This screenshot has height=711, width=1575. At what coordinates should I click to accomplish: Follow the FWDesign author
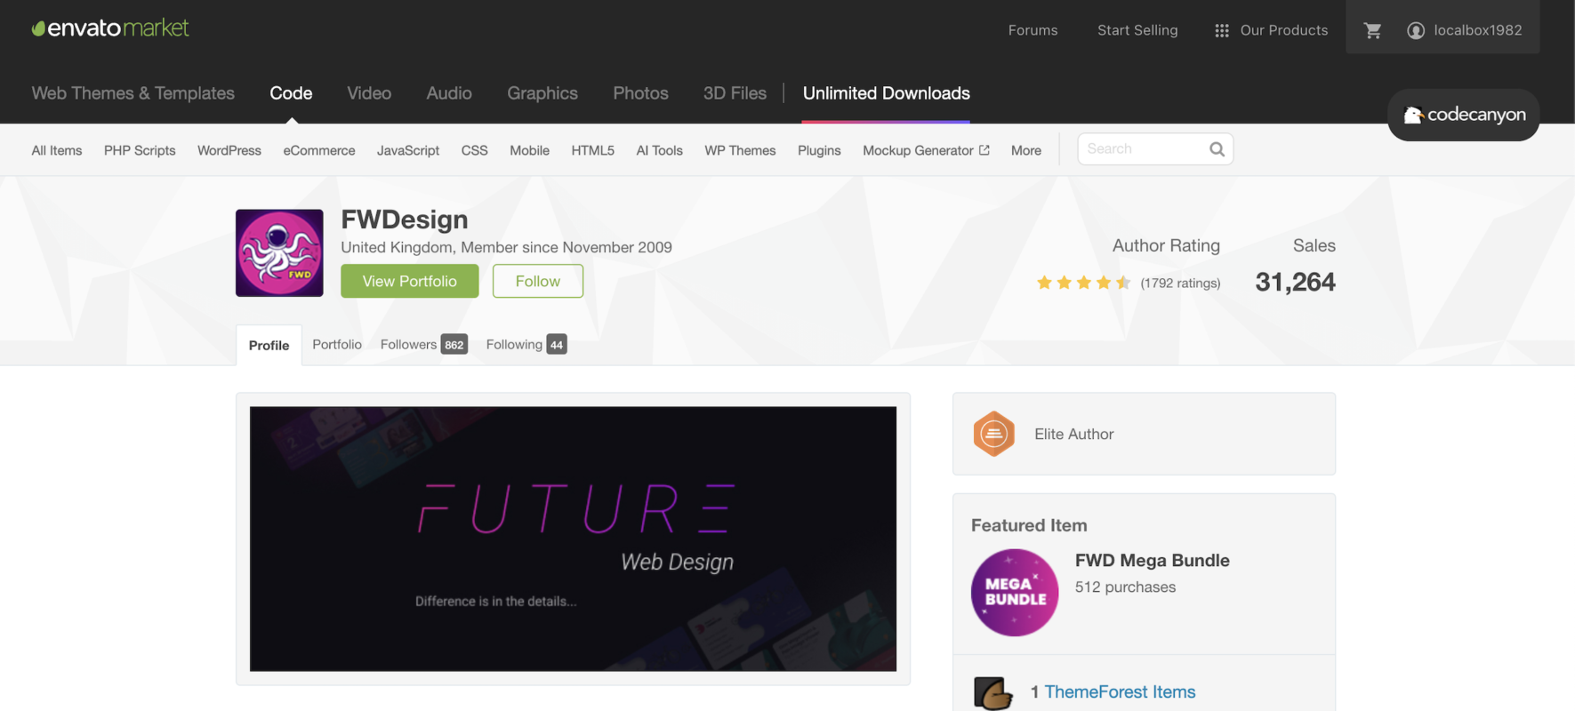point(538,281)
